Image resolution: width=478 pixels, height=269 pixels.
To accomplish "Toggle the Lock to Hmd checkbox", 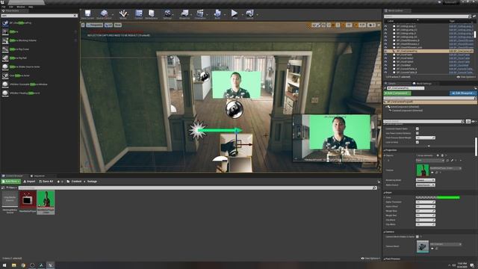I will point(418,142).
